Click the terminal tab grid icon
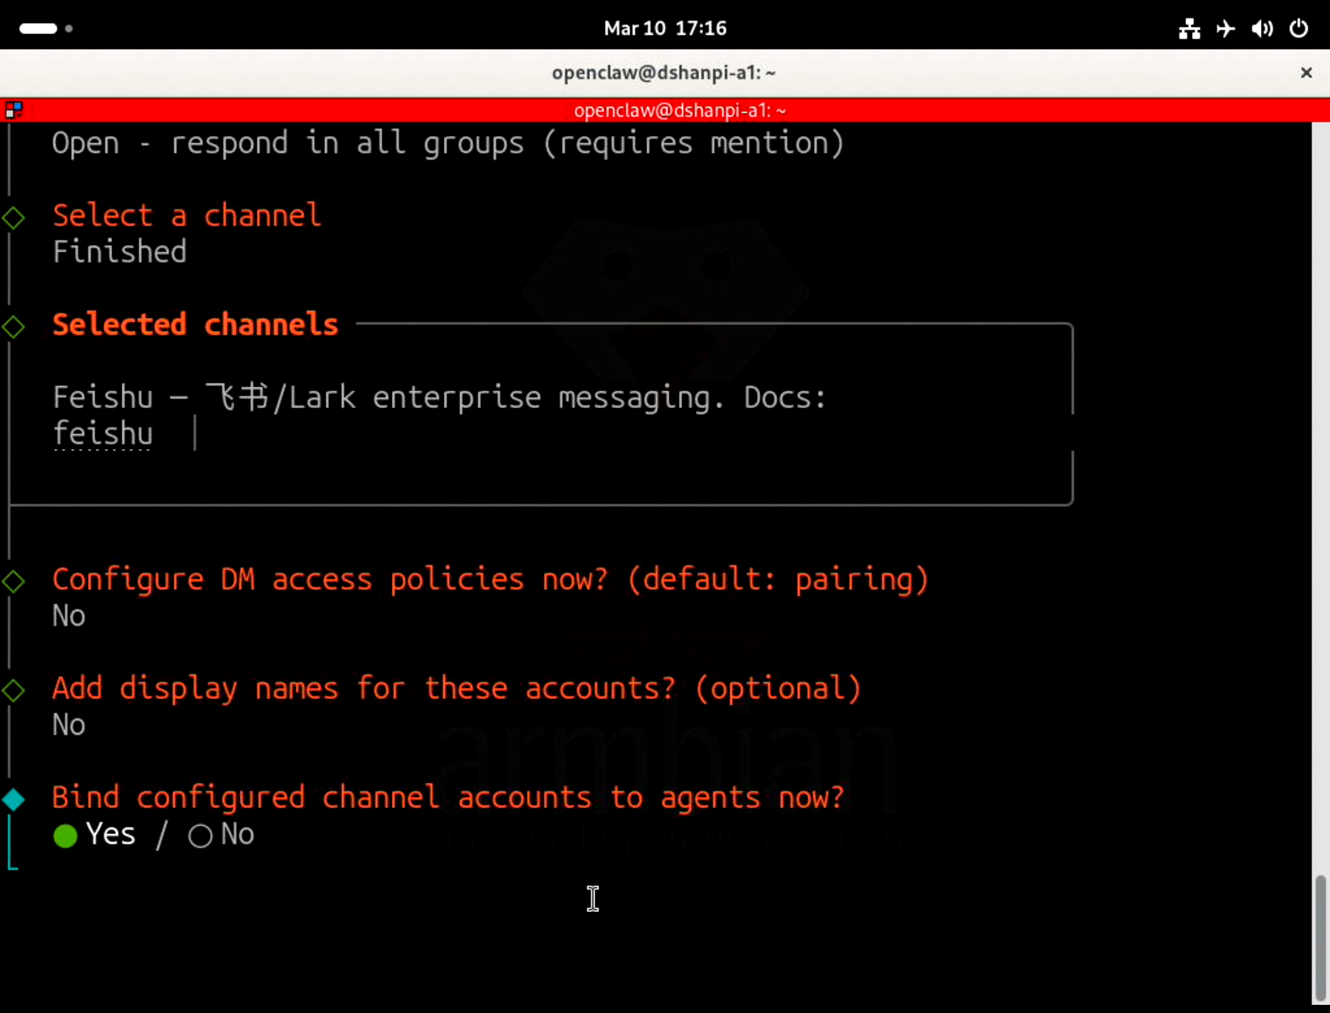The height and width of the screenshot is (1013, 1330). pos(13,111)
